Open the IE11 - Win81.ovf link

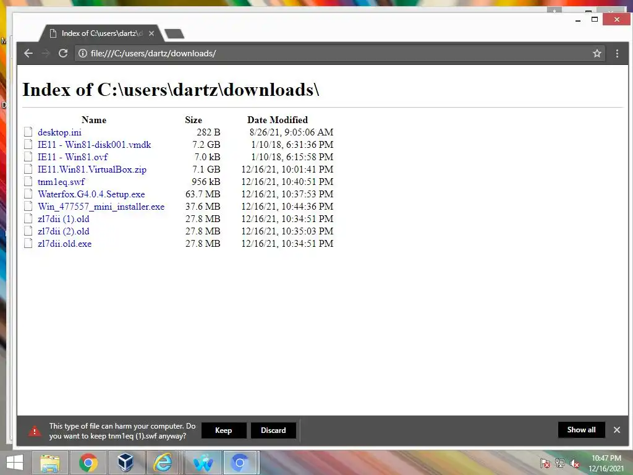pos(73,157)
